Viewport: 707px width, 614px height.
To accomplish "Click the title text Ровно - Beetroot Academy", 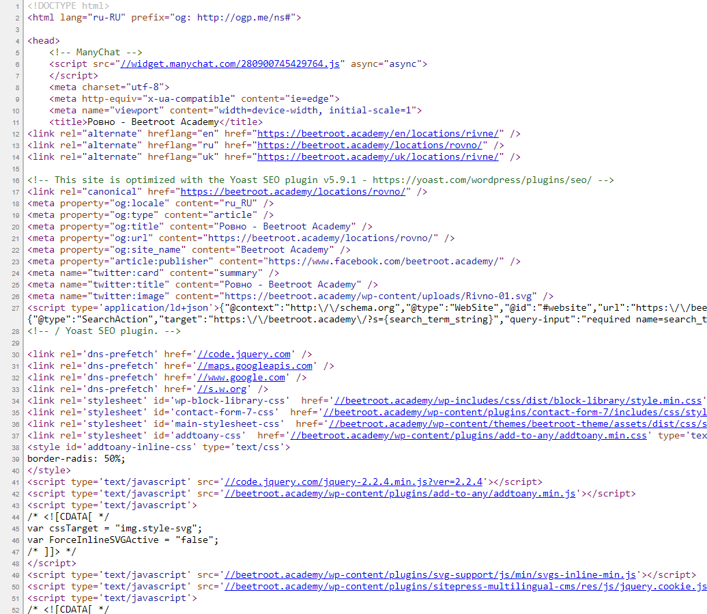I will [x=153, y=122].
